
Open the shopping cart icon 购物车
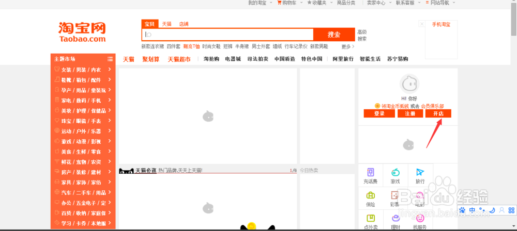279,3
